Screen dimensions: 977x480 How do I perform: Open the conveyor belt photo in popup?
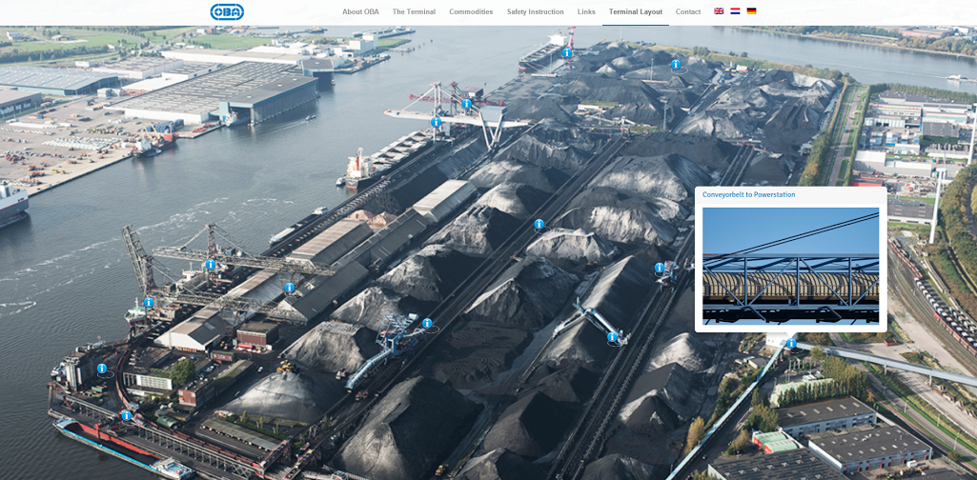point(791,266)
